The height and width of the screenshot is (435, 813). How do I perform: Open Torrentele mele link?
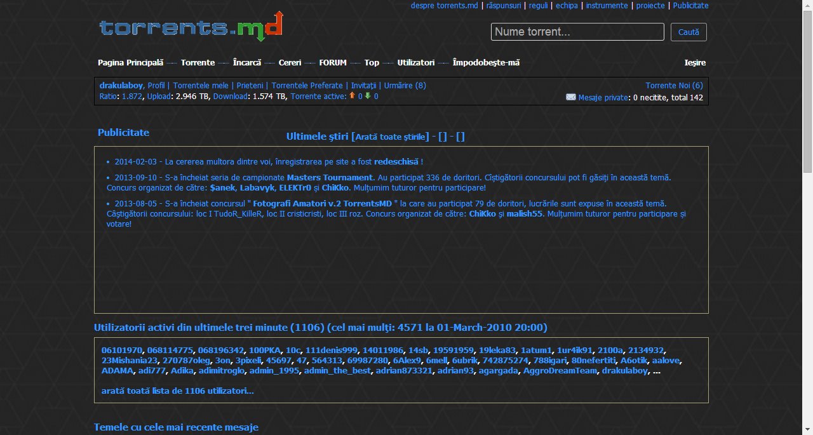201,86
